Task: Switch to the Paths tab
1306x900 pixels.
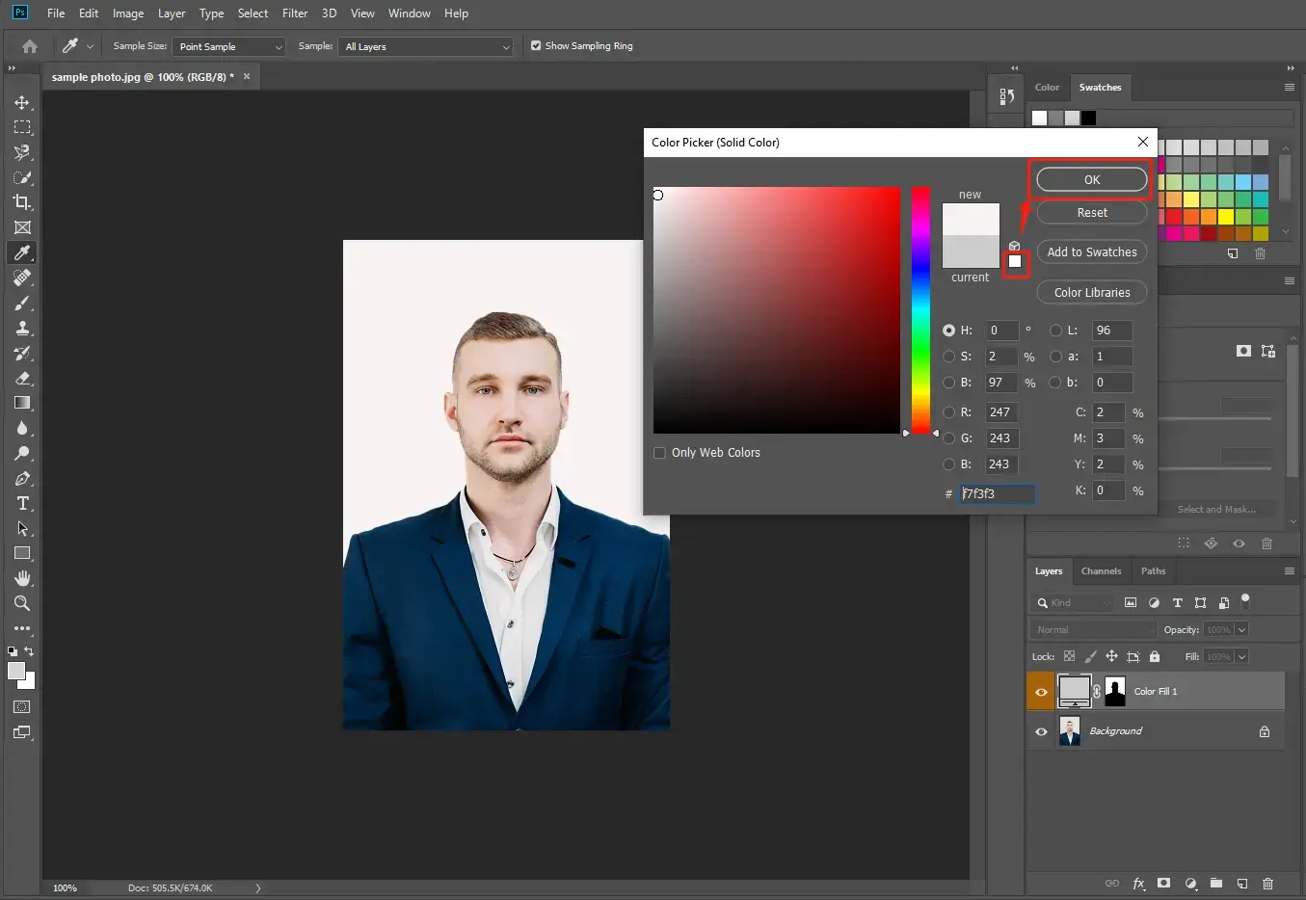Action: (x=1153, y=571)
